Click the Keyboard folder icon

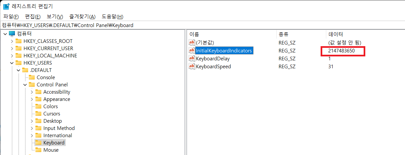coord(38,142)
